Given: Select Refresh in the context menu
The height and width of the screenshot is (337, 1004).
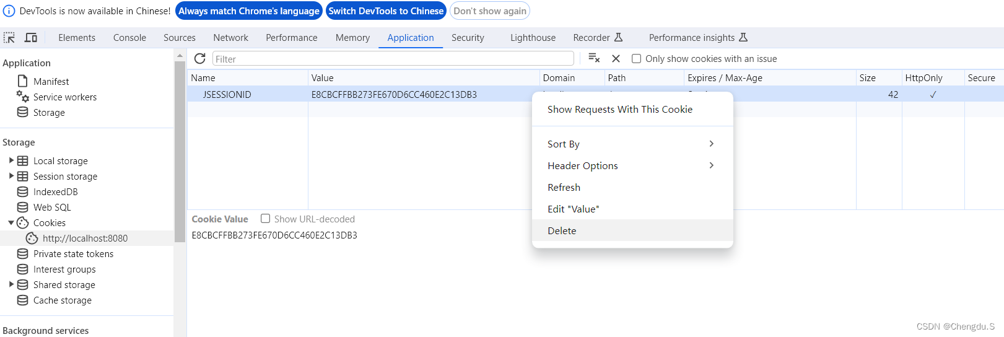Looking at the screenshot, I should point(632,187).
